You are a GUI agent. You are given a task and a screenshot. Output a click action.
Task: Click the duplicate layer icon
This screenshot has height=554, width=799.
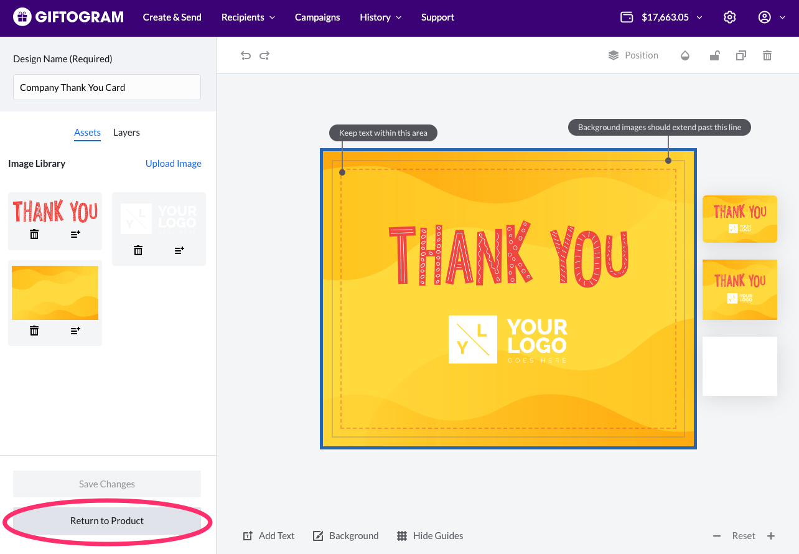click(741, 55)
